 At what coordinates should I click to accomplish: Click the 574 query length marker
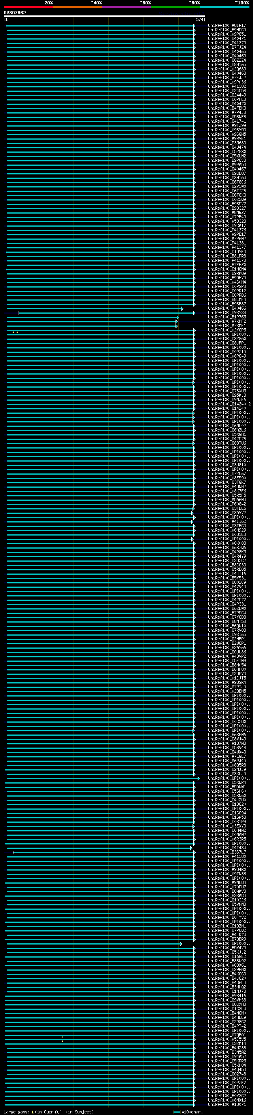click(199, 19)
